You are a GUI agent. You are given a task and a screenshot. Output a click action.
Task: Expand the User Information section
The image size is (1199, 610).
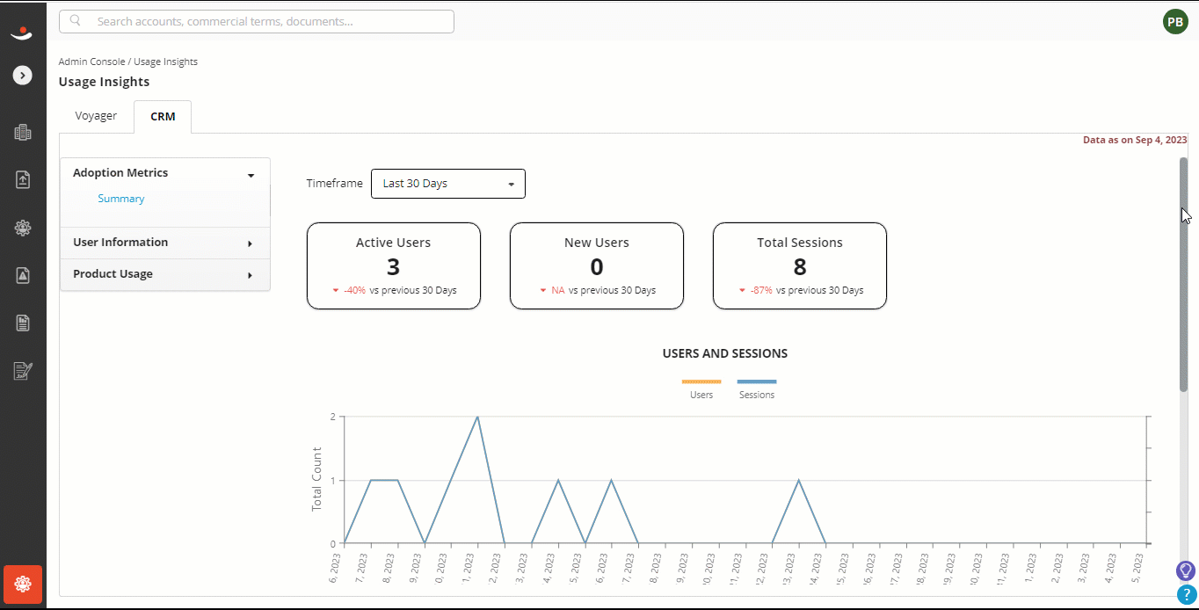(164, 243)
